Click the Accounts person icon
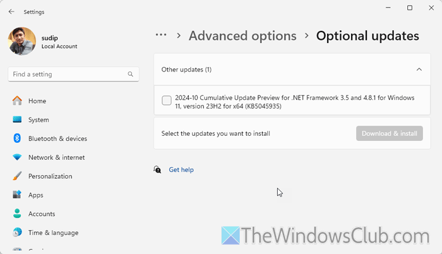 tap(17, 214)
